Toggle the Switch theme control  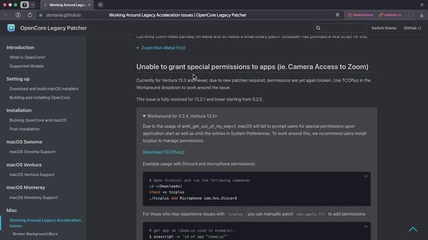[383, 28]
